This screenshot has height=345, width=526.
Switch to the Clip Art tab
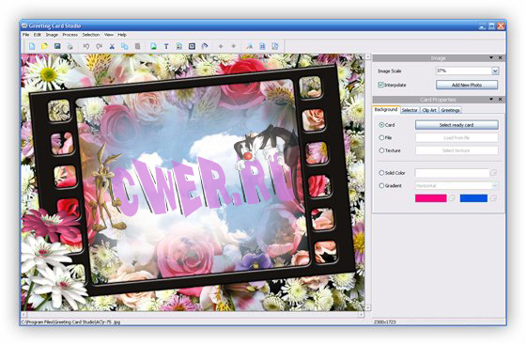tap(429, 110)
